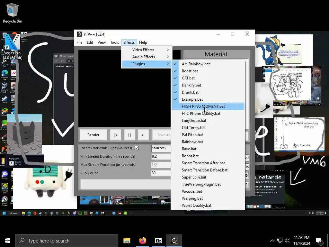Select the YTP++ taskbar icon

174,241
